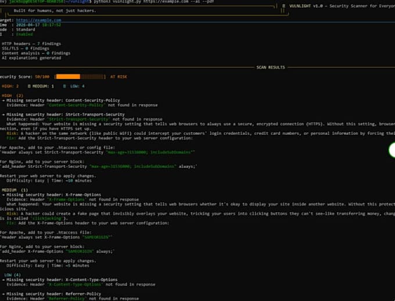This screenshot has height=301, width=395.
Task: Click the "LOW: 4" summary count
Action: pos(77,86)
